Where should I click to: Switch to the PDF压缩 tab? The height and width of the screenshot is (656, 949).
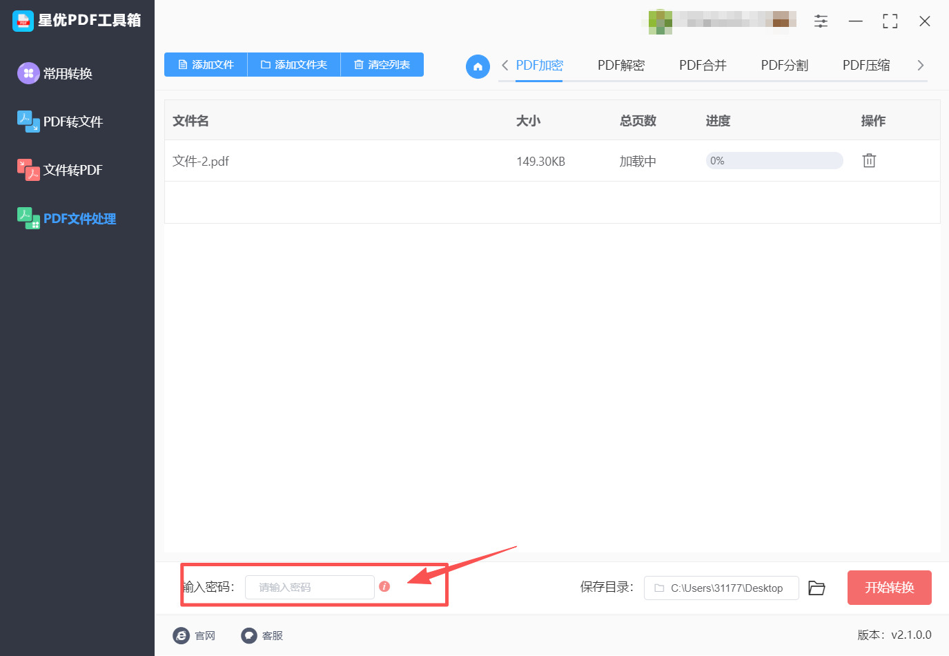click(866, 66)
